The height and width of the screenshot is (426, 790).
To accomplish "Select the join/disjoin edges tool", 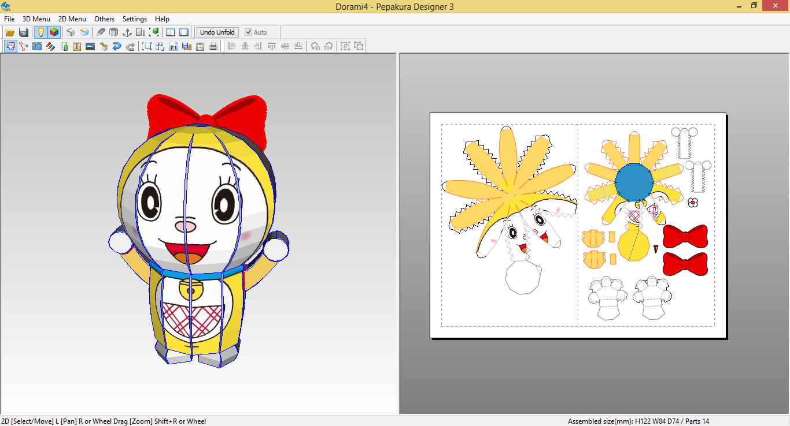I will tap(24, 46).
